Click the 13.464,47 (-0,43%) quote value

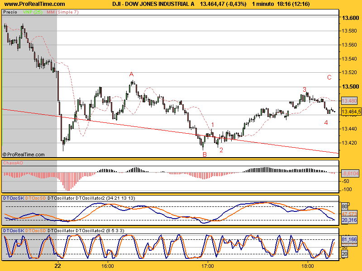pyautogui.click(x=223, y=4)
